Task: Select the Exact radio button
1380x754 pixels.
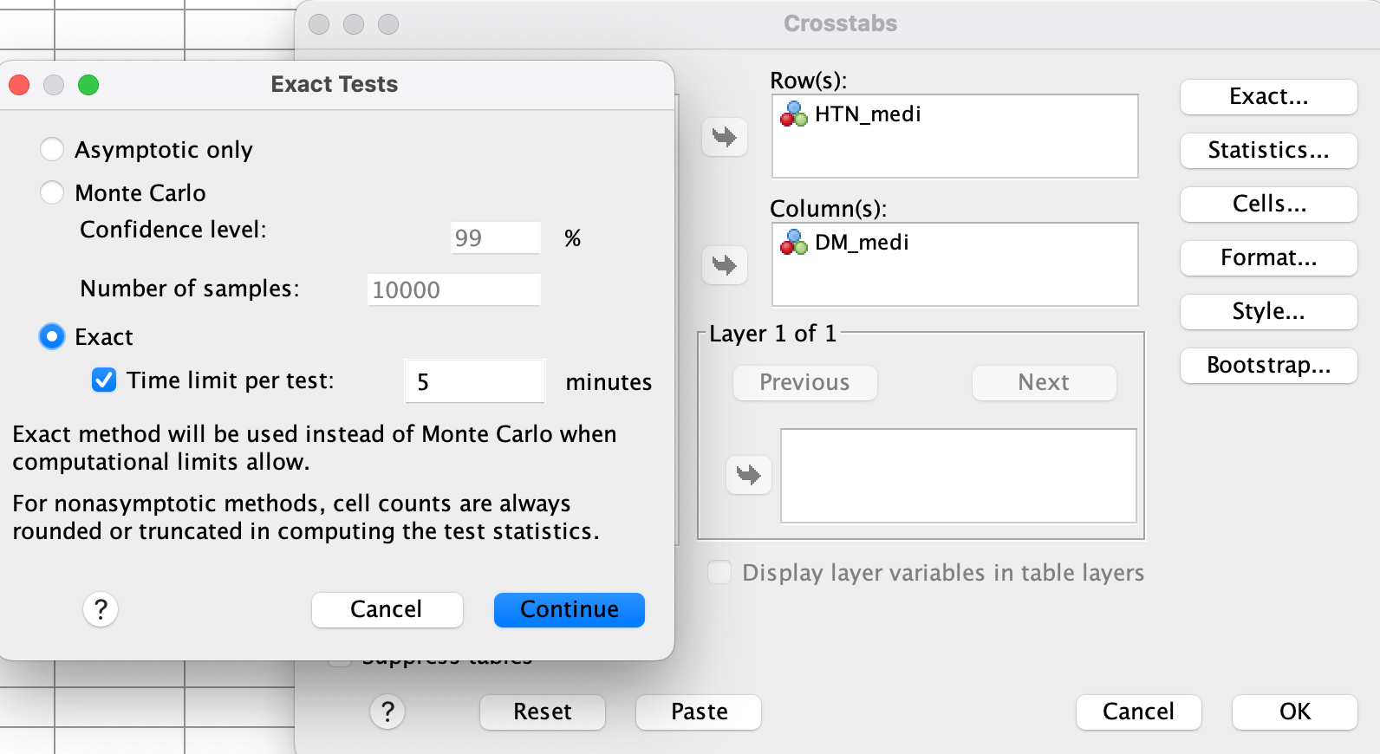Action: tap(52, 336)
